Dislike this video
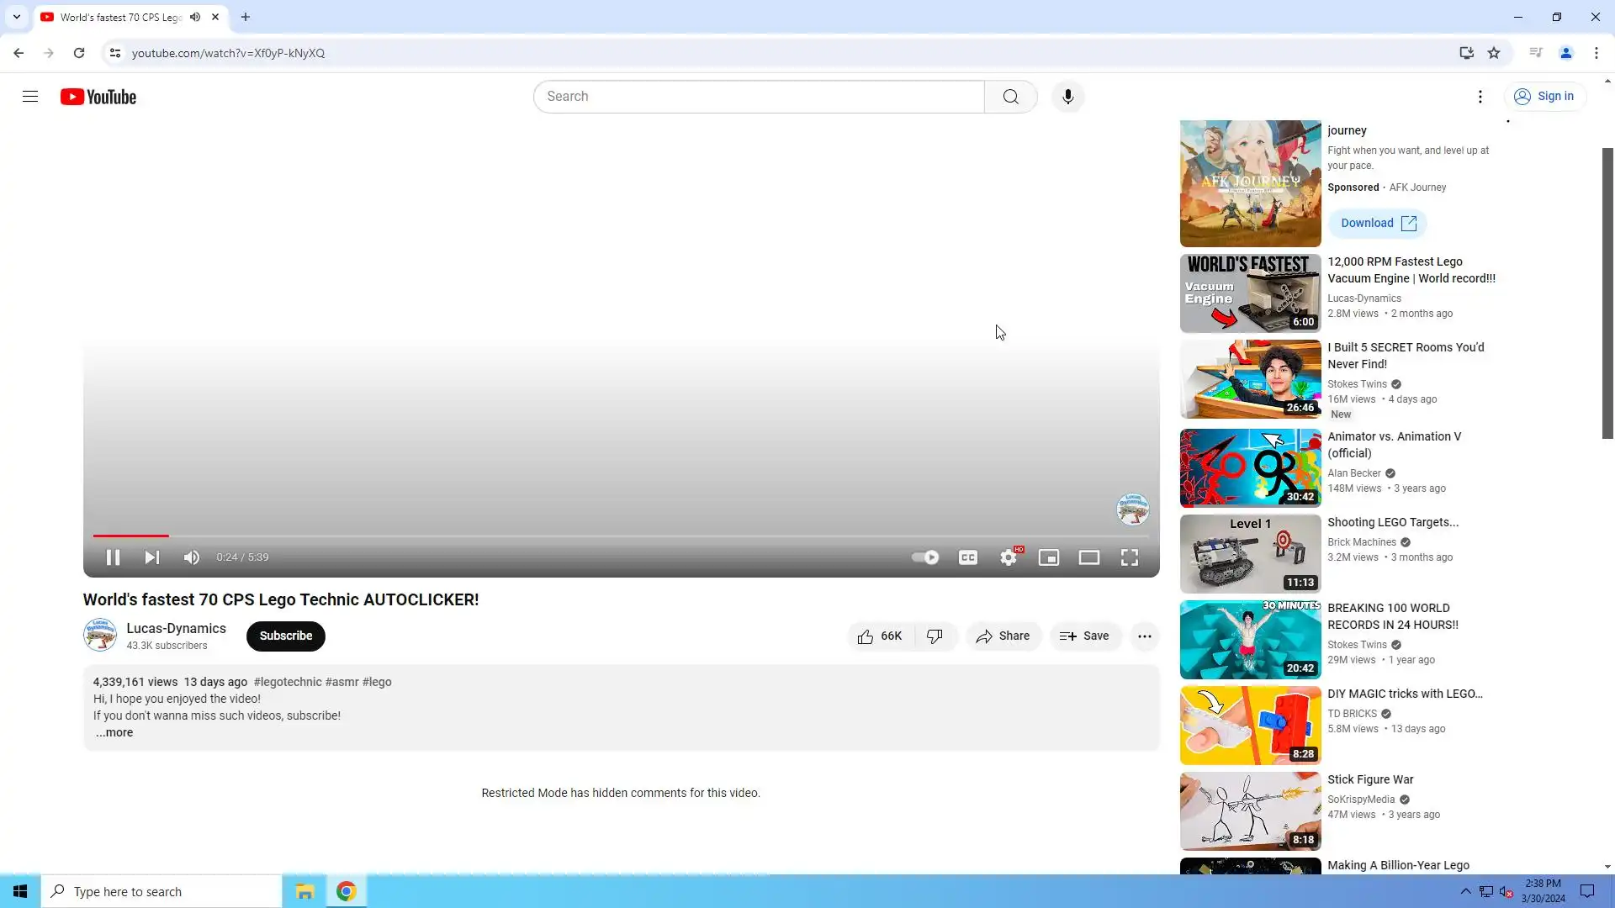1615x908 pixels. (935, 636)
